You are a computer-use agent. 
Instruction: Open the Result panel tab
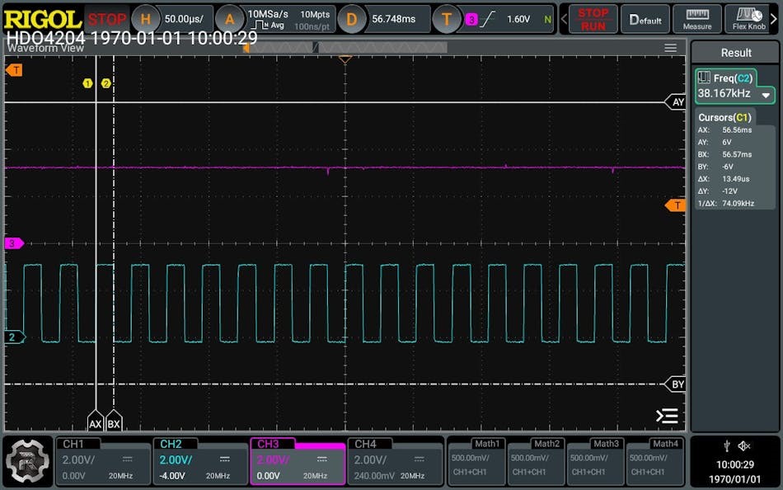pyautogui.click(x=735, y=53)
